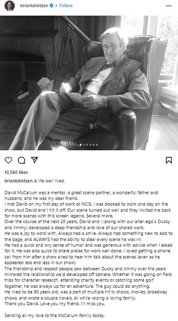Jump to the third carousel dot

click(x=87, y=145)
